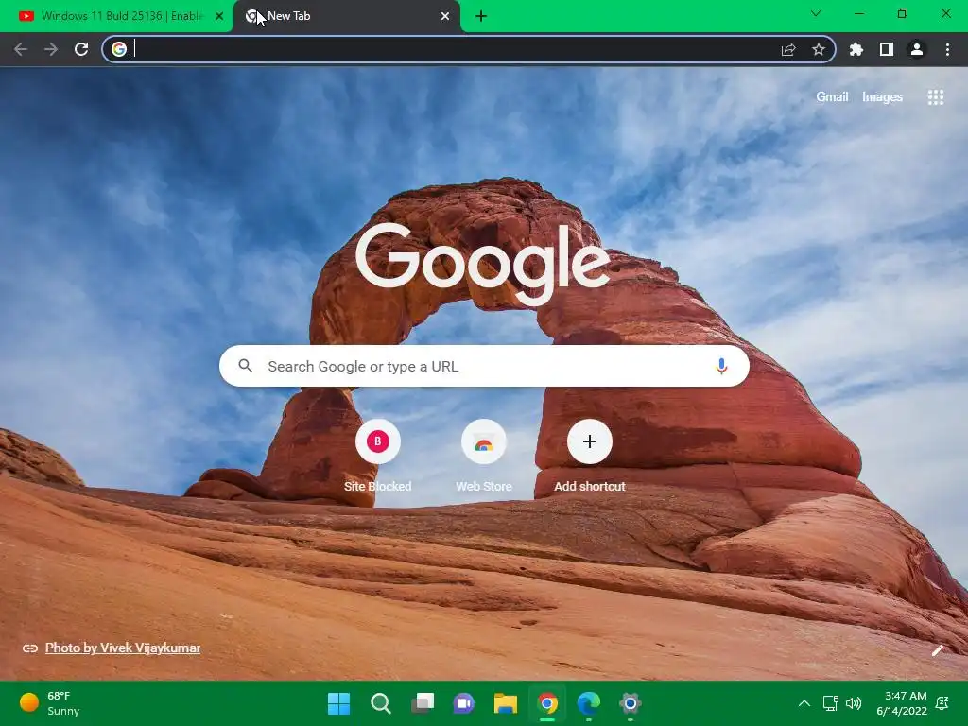Open the Google apps grid

(936, 97)
